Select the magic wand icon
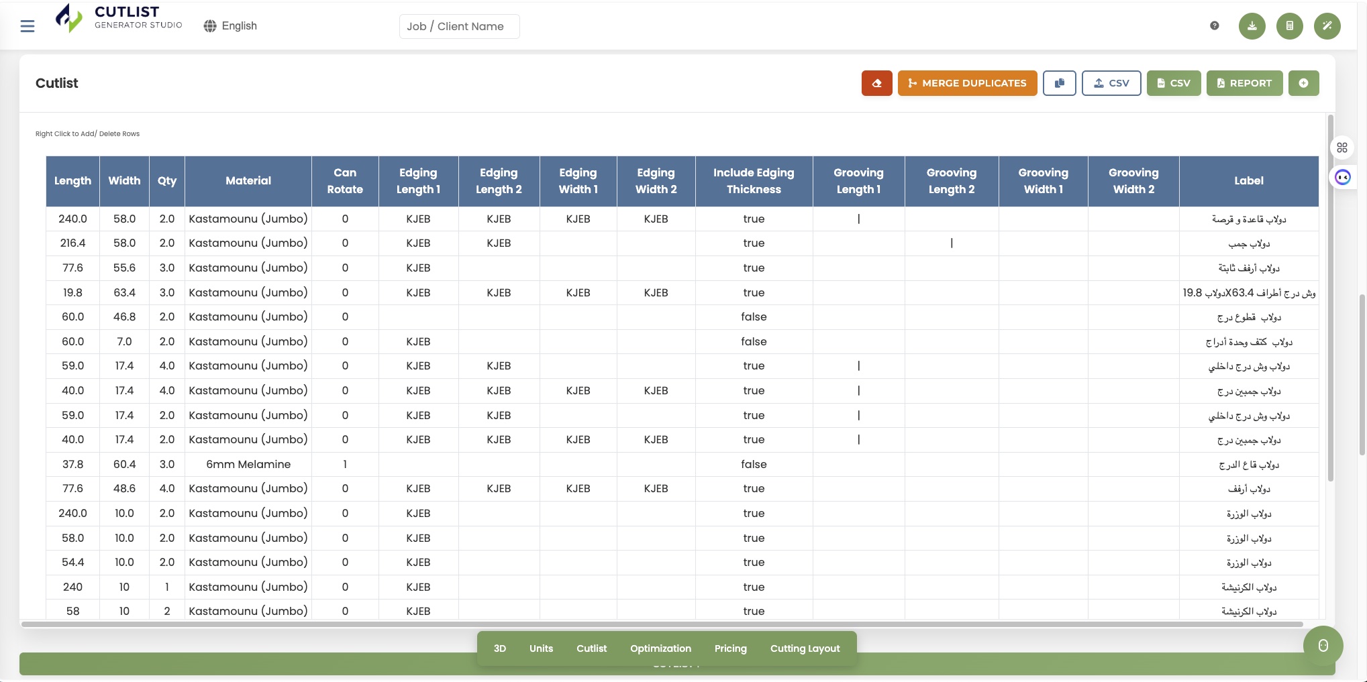This screenshot has width=1367, height=682. point(1327,25)
